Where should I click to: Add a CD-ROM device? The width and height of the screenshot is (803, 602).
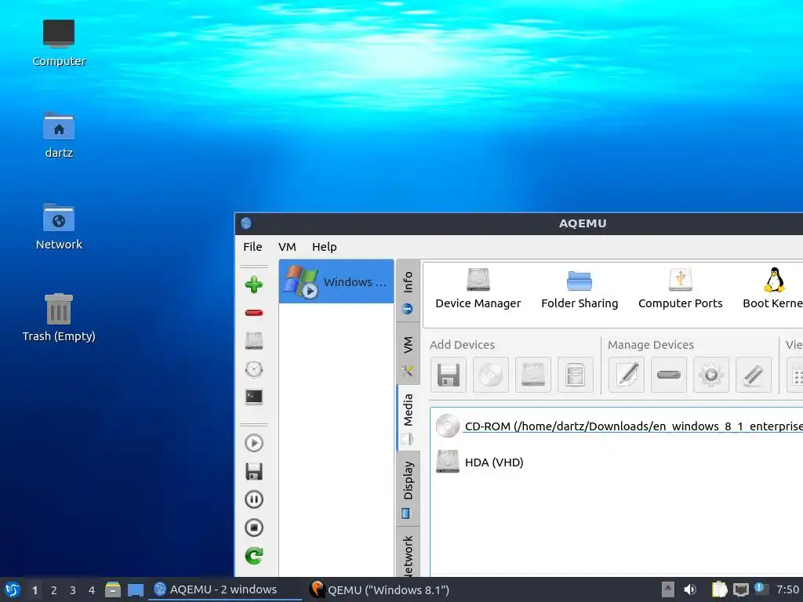491,375
